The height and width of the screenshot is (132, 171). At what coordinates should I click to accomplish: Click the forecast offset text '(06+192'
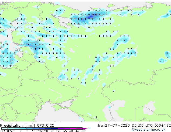pyautogui.click(x=163, y=126)
